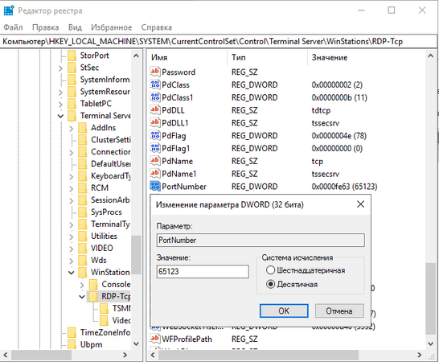Select the PortNumber DWORD value icon
439x362 pixels.
(155, 187)
